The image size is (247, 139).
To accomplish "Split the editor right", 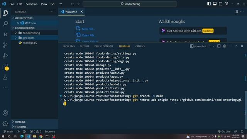I will [x=236, y=12].
